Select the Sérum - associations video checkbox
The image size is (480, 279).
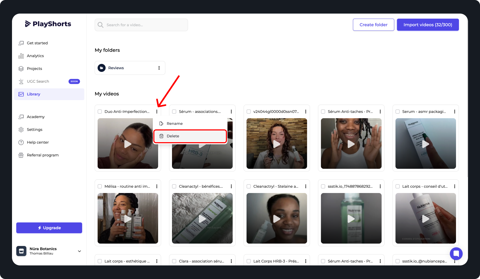tap(174, 112)
